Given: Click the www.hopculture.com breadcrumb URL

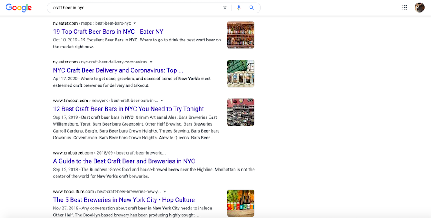Looking at the screenshot, I should pyautogui.click(x=107, y=191).
